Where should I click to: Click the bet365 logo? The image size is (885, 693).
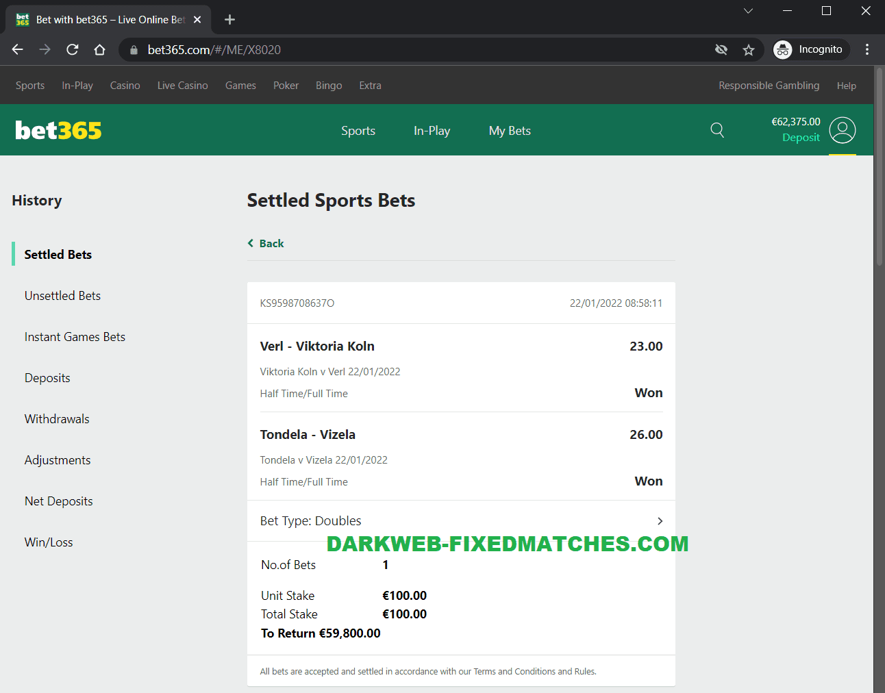[58, 130]
